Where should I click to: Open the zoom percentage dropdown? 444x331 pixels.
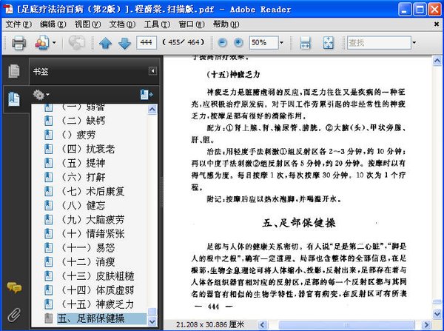pos(281,43)
